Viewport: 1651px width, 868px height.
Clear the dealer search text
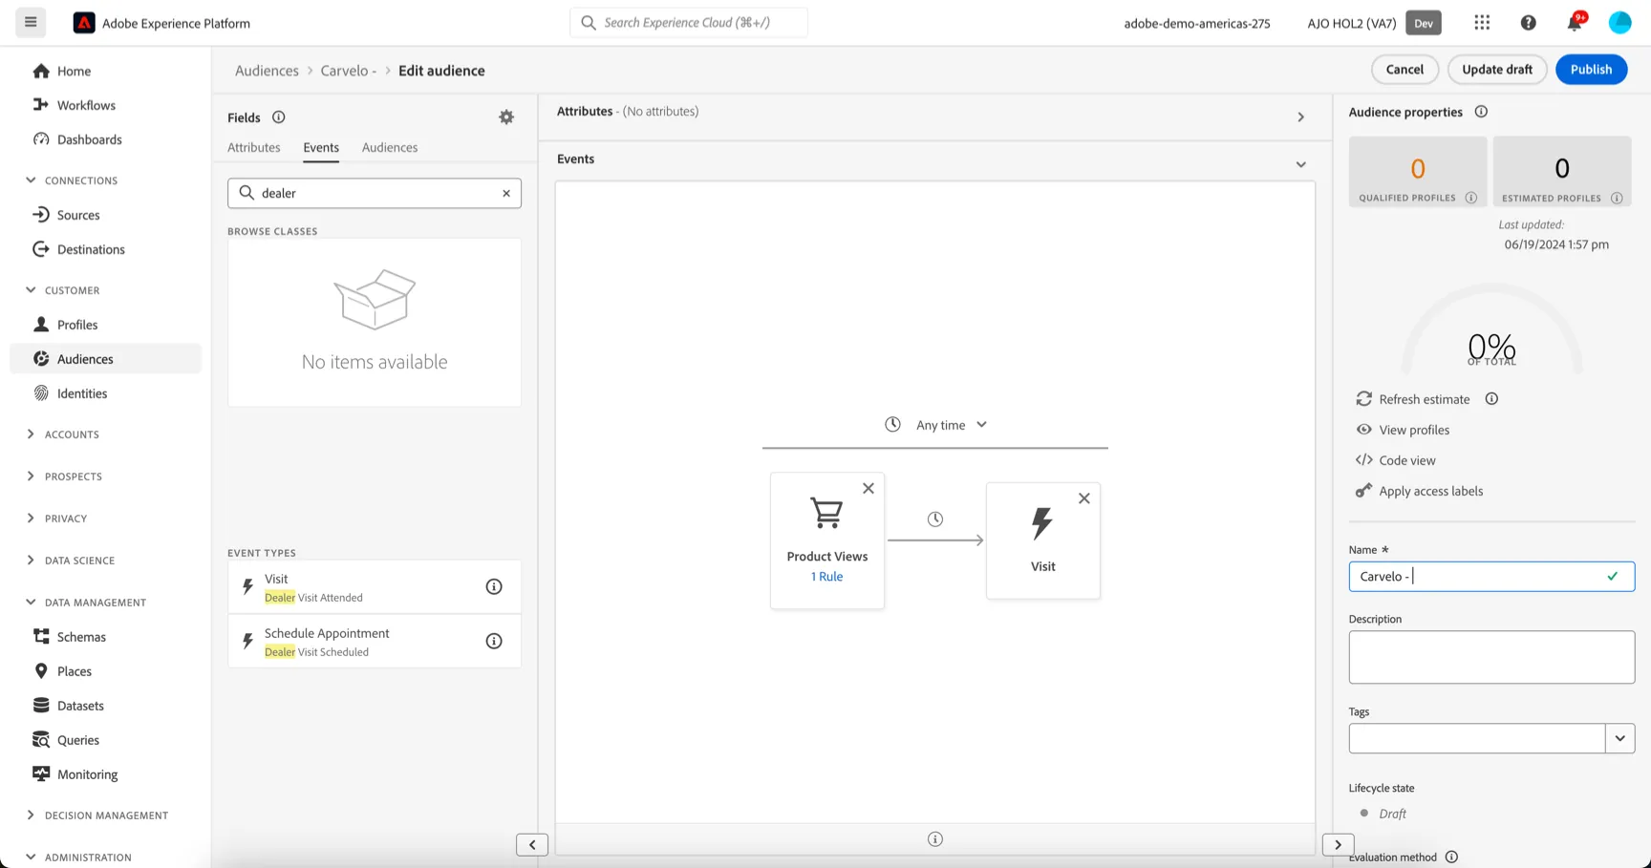tap(506, 193)
